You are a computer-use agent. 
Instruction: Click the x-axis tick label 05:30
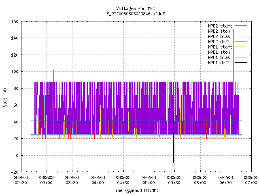[174, 183]
